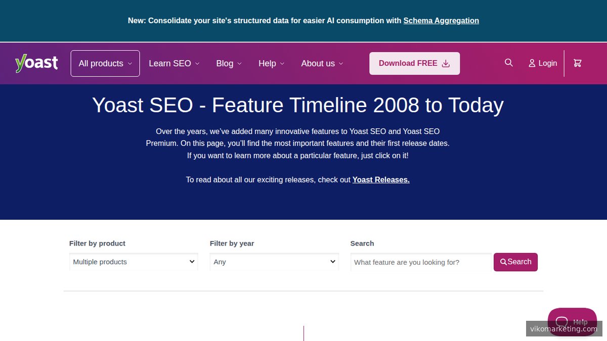607x341 pixels.
Task: Open the Multiple products filter dropdown
Action: (133, 262)
